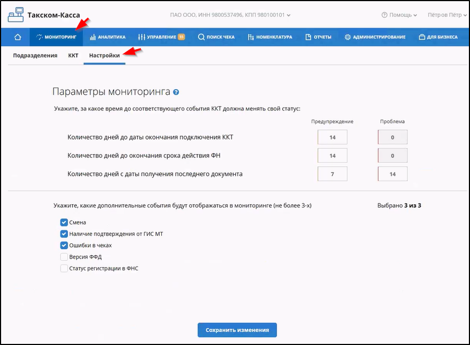Go to the home page icon
The height and width of the screenshot is (345, 470).
tap(18, 37)
